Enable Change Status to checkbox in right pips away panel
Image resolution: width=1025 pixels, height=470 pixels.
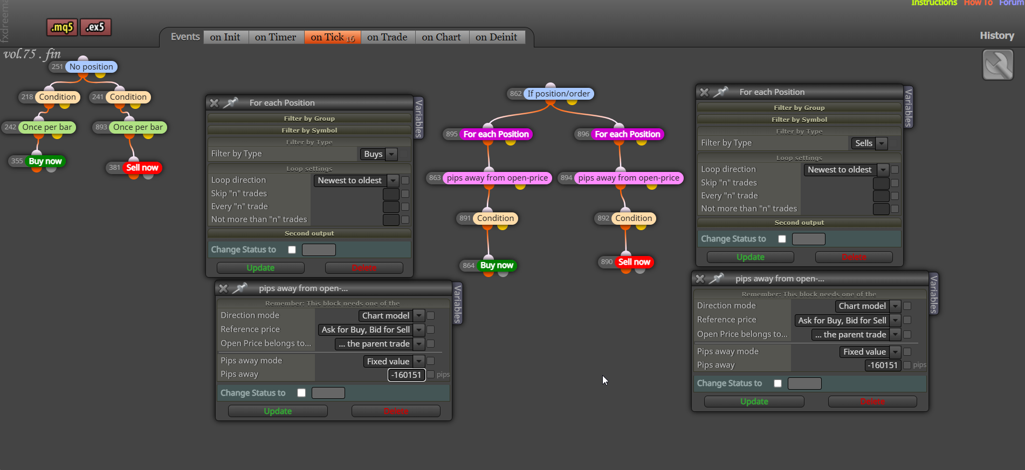tap(778, 383)
